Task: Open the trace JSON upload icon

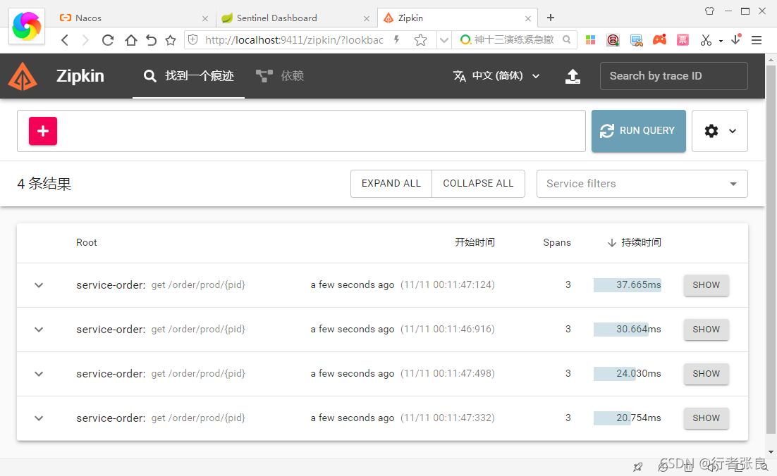Action: [x=573, y=76]
